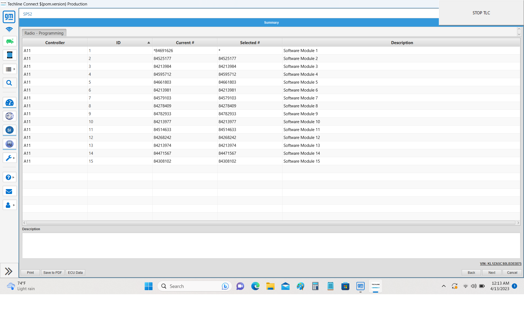Click the horizontal scrollbar under the table
This screenshot has width=524, height=328.
point(271,223)
